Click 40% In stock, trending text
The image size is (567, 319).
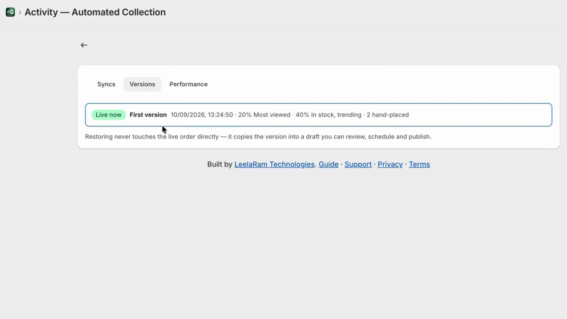pyautogui.click(x=329, y=115)
